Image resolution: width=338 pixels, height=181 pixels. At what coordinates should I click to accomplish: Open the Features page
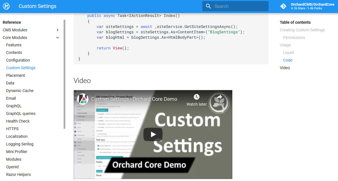[x=14, y=45]
